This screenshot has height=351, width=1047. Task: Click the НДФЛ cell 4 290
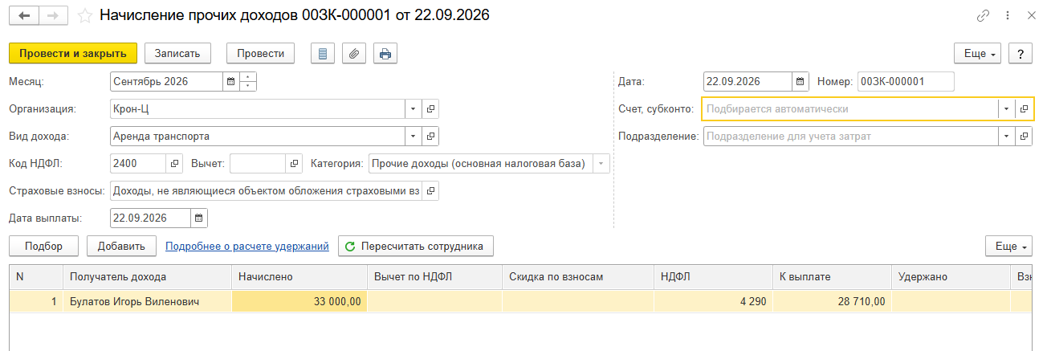pos(713,301)
